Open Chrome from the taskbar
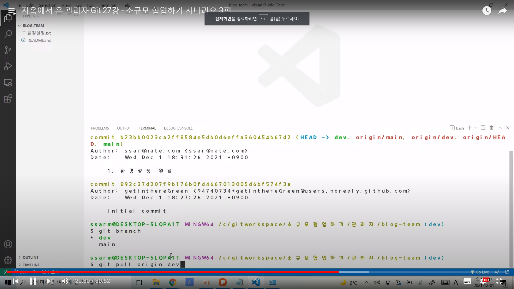Screen dimensions: 514x289 [173, 282]
